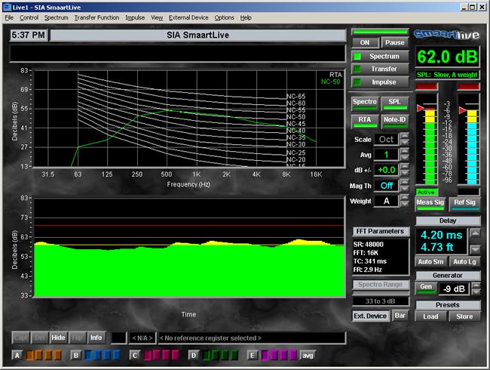The height and width of the screenshot is (370, 490).
Task: Click the Ext. Device button
Action: [x=370, y=316]
